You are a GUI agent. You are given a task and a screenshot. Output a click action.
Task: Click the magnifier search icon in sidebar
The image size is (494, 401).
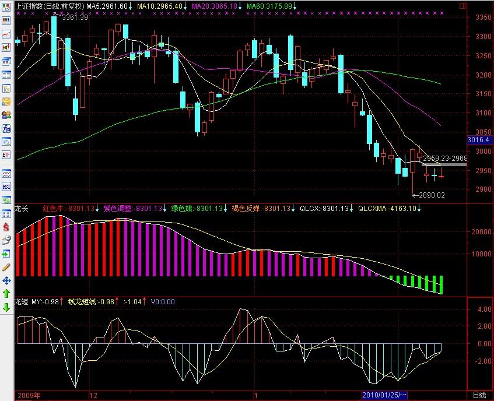tap(6, 142)
